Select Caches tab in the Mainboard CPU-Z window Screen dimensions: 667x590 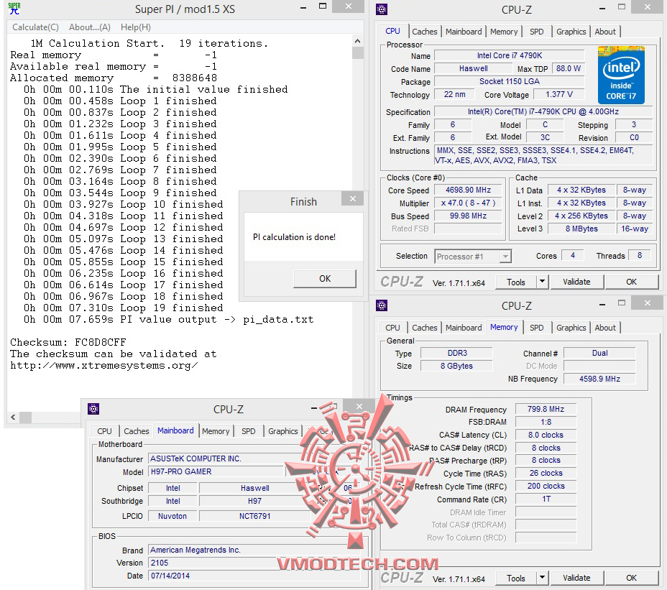coord(136,431)
